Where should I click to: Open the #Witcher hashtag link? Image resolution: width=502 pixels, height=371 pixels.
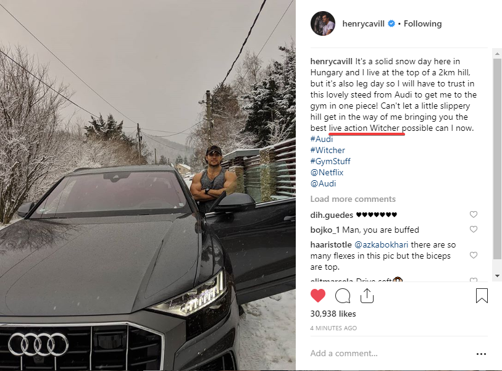tap(328, 150)
